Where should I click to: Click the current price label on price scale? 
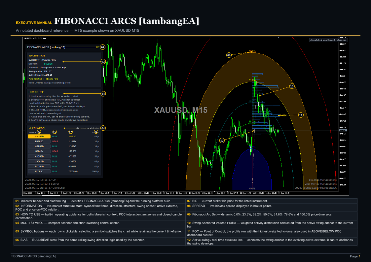343,130
